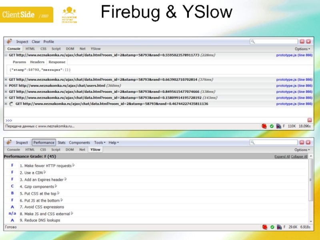Open the YSlow tab in the console panel
The width and height of the screenshot is (320, 240).
[96, 49]
